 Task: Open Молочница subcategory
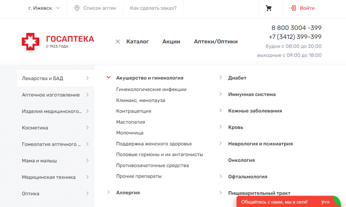click(x=130, y=133)
